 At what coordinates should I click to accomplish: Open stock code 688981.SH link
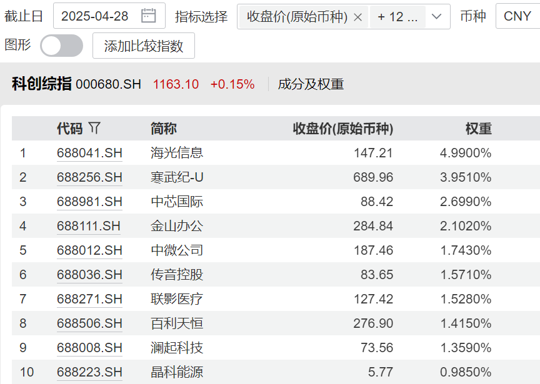tap(89, 202)
